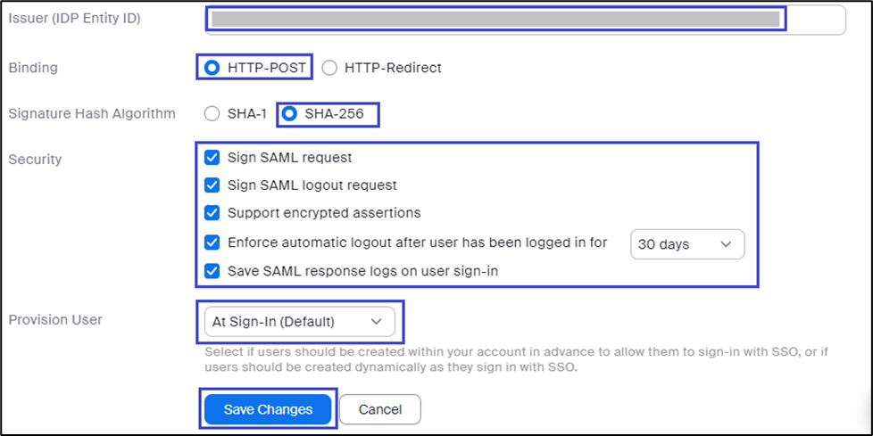Click the Cancel button

click(x=379, y=409)
